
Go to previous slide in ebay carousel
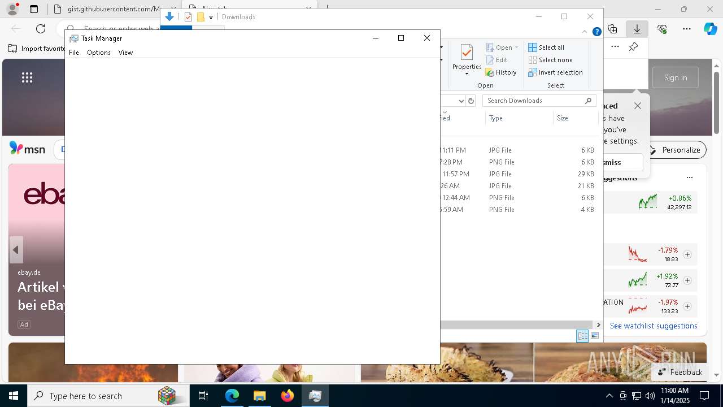(16, 250)
